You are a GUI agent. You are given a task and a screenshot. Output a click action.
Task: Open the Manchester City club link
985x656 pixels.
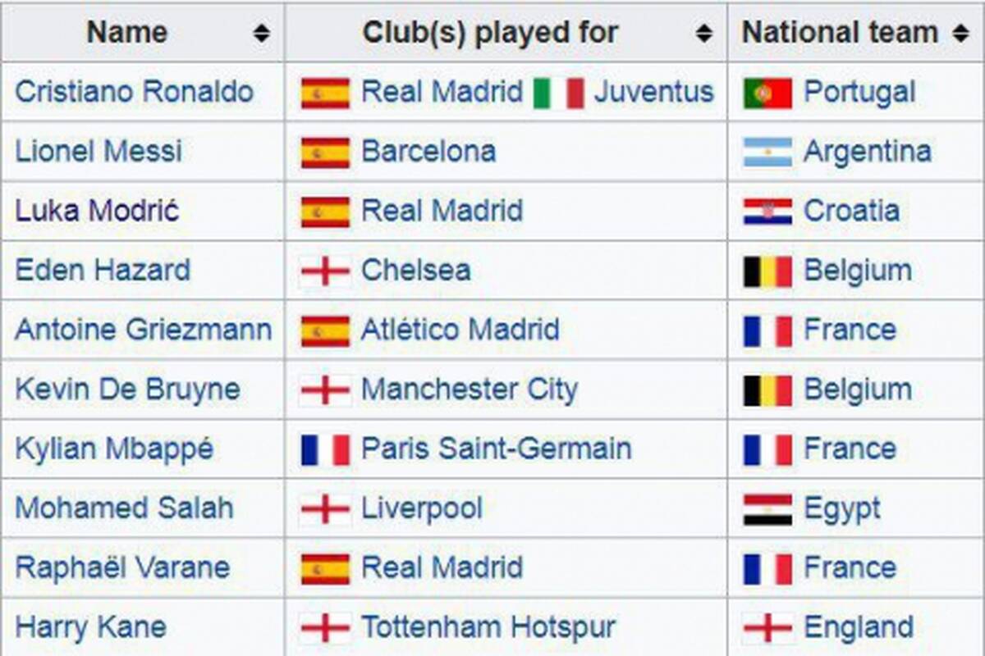tap(470, 389)
